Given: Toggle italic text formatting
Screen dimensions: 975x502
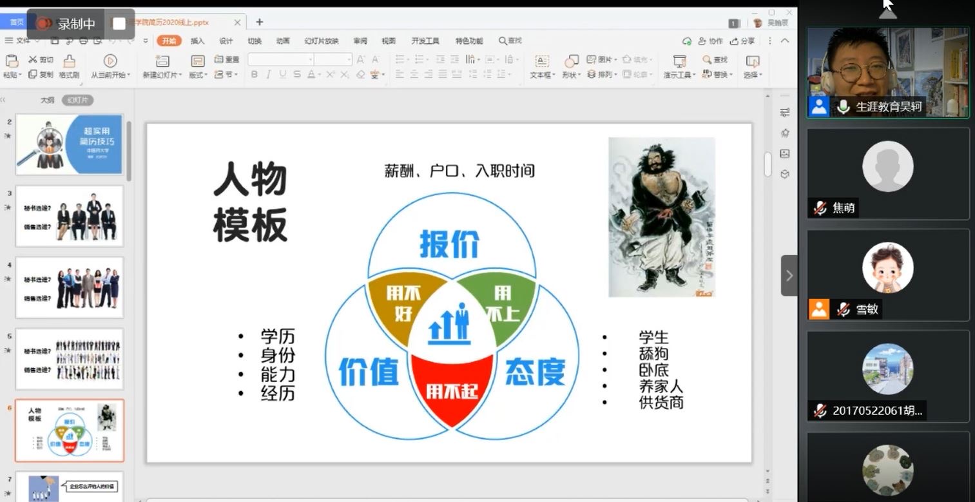Looking at the screenshot, I should 269,75.
